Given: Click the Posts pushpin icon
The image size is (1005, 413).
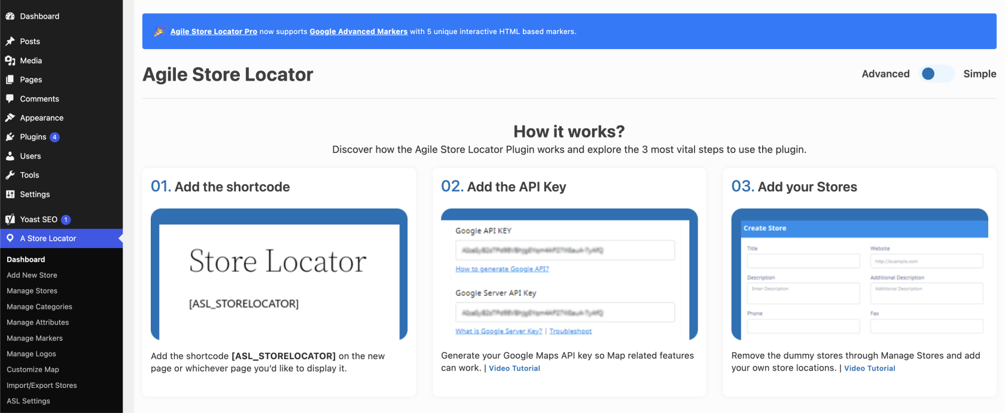Looking at the screenshot, I should [x=10, y=41].
